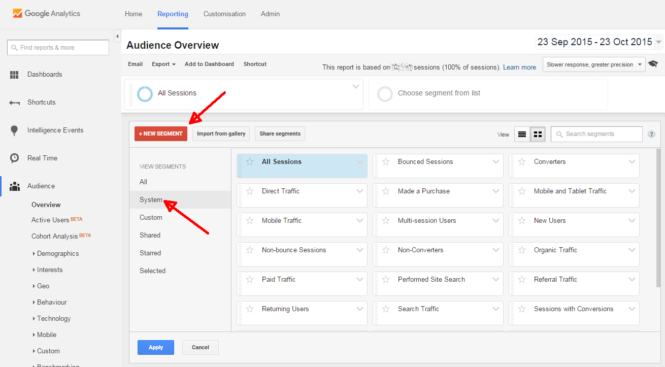Star the Non-bounce Sessions segment
This screenshot has width=665, height=367.
pos(249,250)
